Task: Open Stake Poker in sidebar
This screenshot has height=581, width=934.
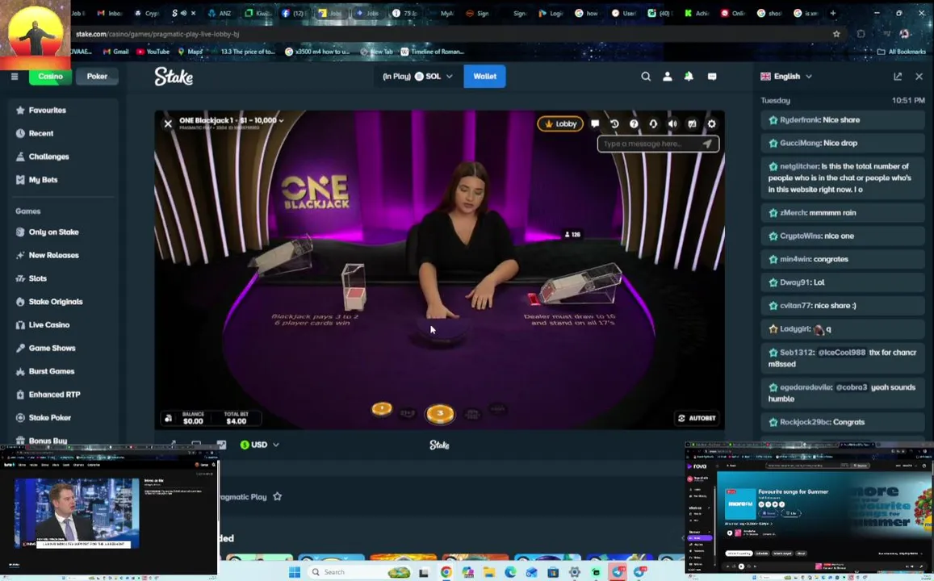Action: 43,418
